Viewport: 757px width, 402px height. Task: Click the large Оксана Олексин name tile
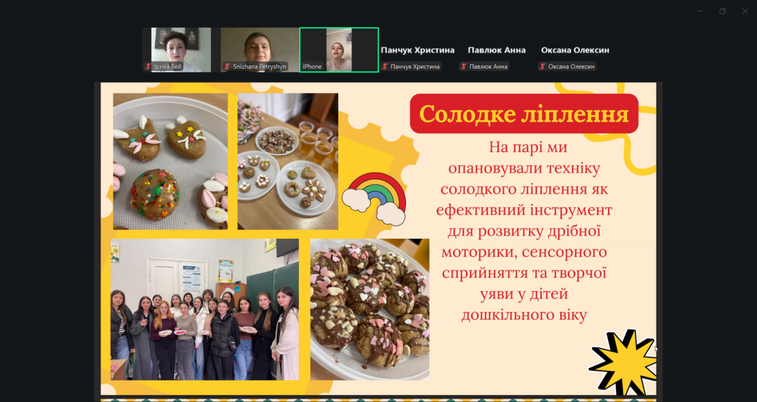click(x=575, y=50)
